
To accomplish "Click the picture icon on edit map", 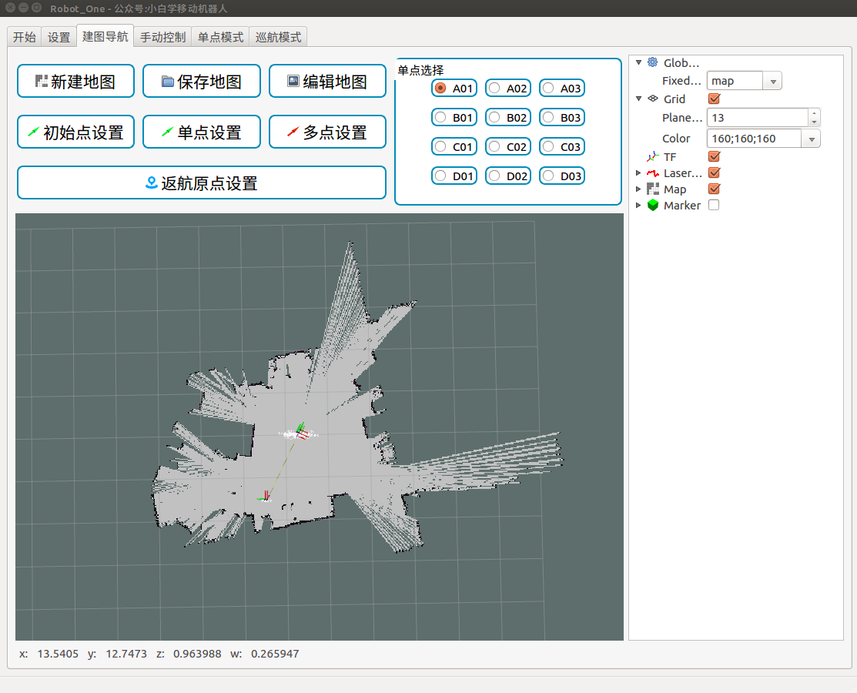I will 293,81.
